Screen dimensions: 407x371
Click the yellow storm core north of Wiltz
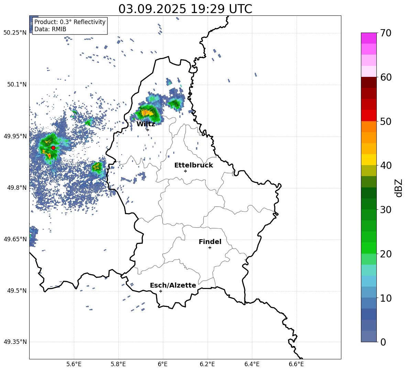click(147, 113)
